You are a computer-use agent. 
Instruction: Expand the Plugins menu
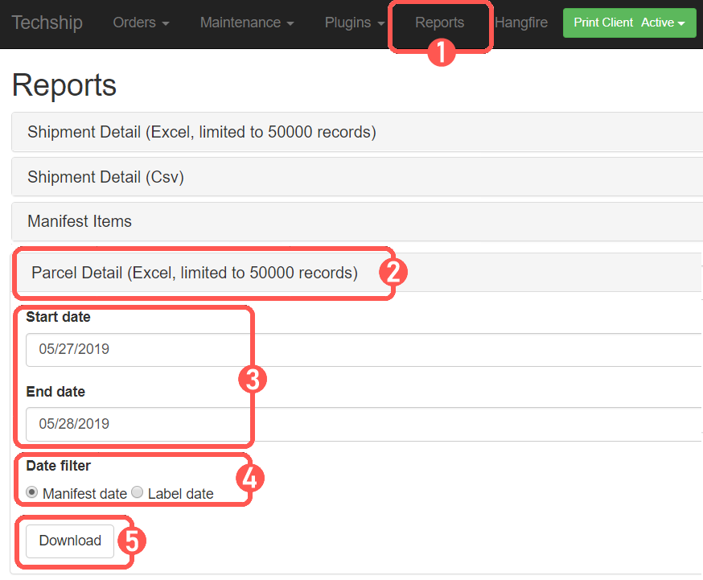point(354,23)
